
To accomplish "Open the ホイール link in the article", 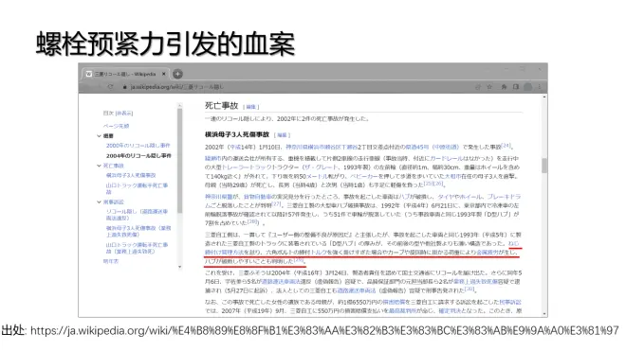I will click(471, 197).
